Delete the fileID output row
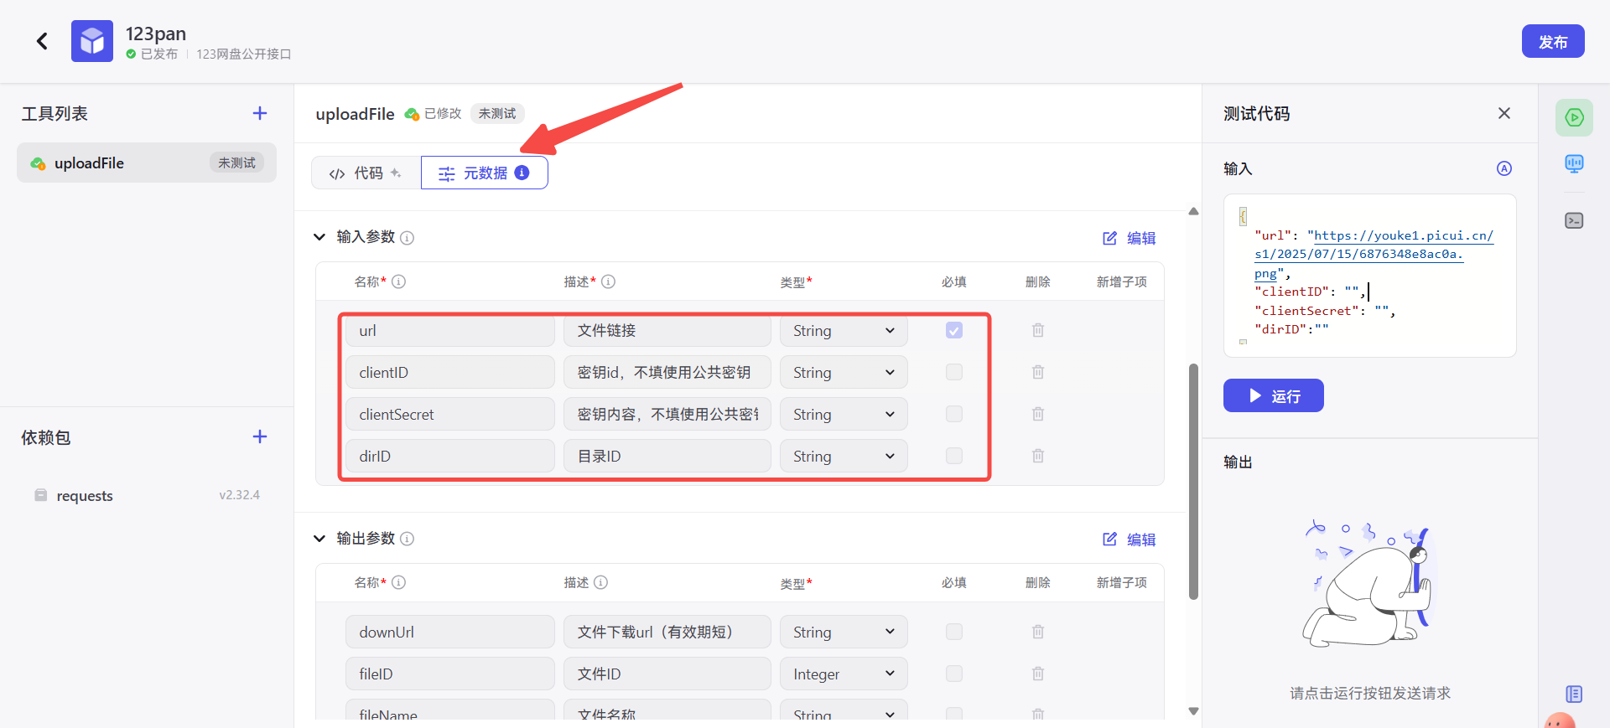Viewport: 1610px width, 728px height. pyautogui.click(x=1038, y=674)
